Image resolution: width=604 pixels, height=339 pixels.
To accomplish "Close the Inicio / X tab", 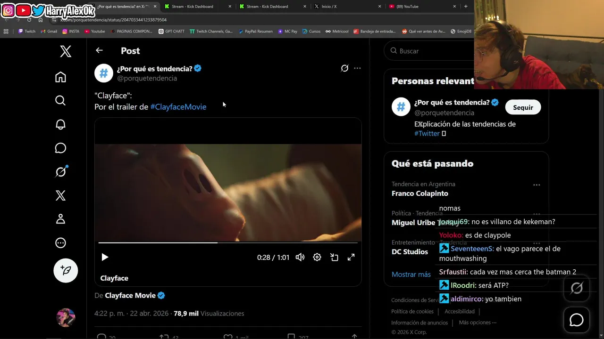I will pyautogui.click(x=379, y=7).
